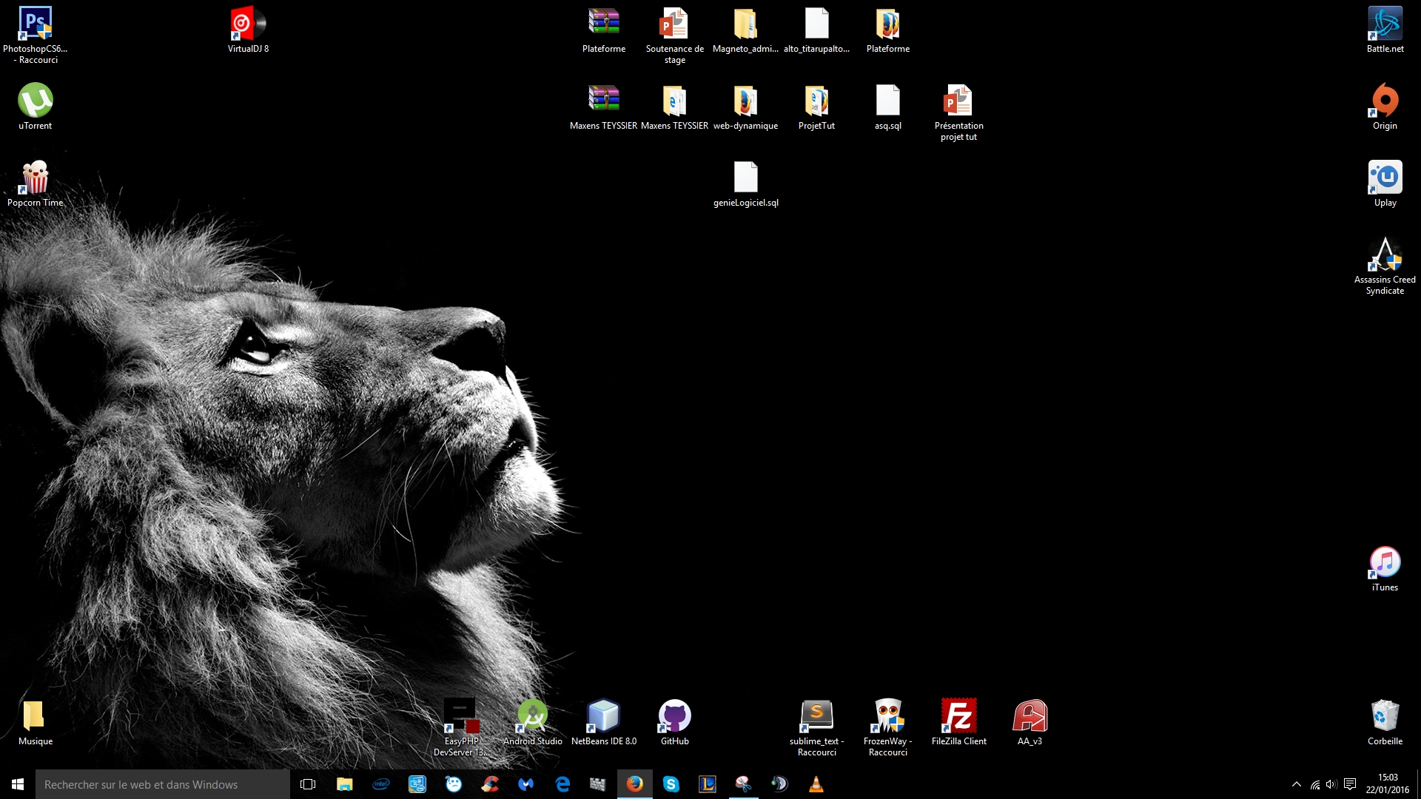The image size is (1421, 799).
Task: Select the genieLogiciel.sql file
Action: point(745,184)
